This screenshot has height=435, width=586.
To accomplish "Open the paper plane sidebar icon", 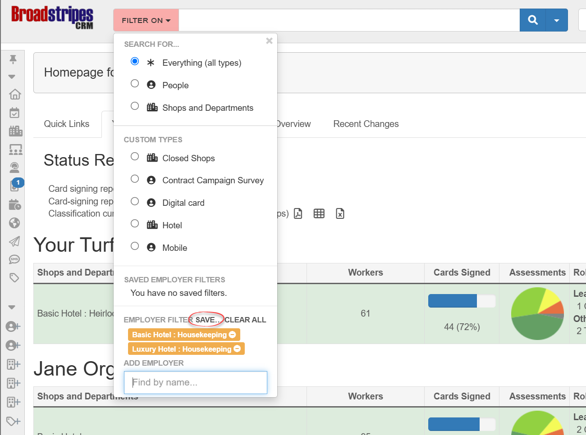I will click(14, 241).
